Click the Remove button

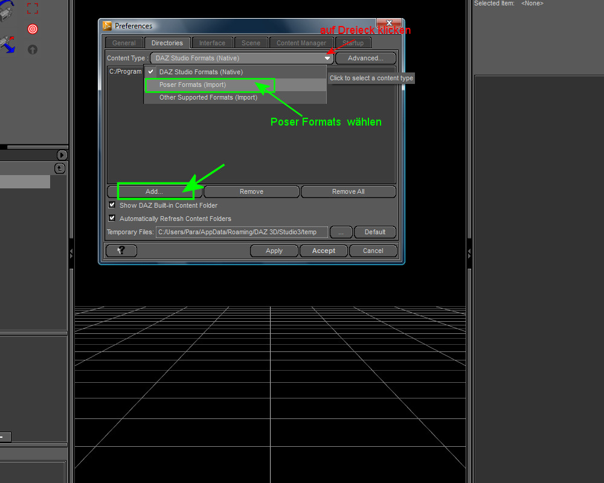251,191
